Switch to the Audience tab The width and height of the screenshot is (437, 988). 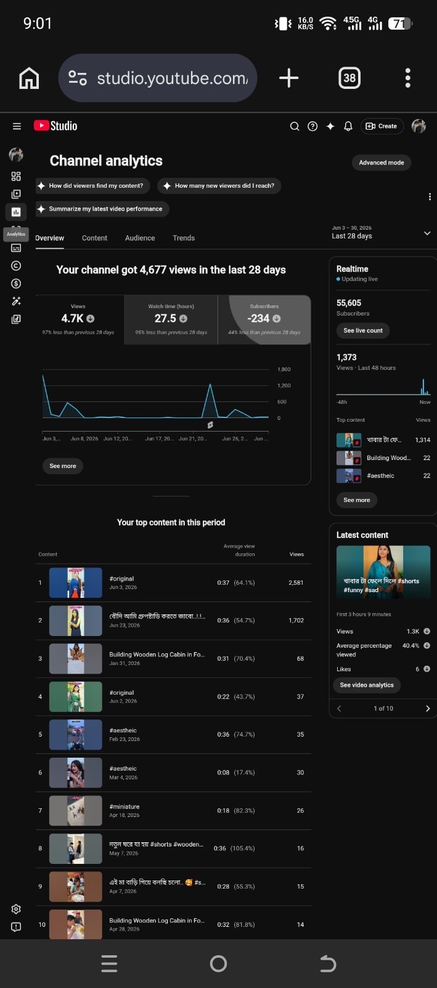click(140, 238)
